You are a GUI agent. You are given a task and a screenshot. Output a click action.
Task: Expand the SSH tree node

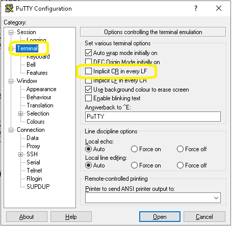(20, 154)
